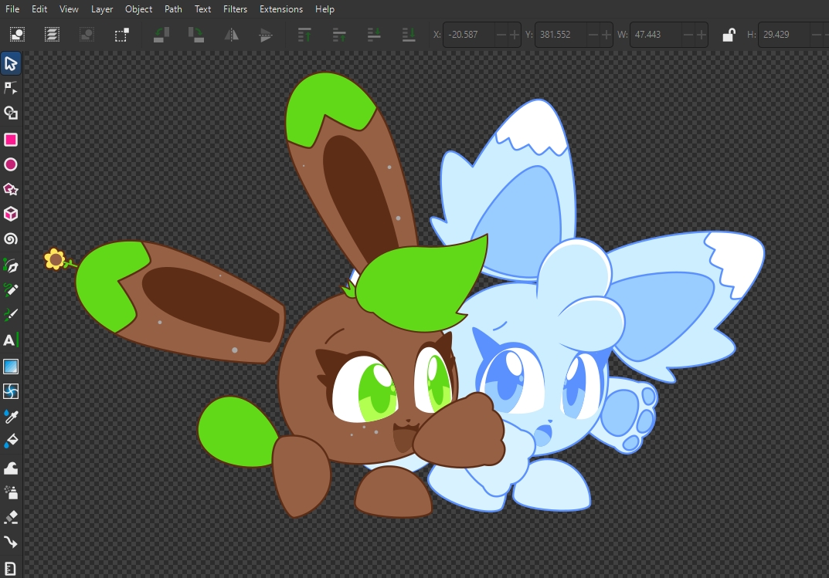
Task: Flip selection horizontally
Action: coord(231,35)
